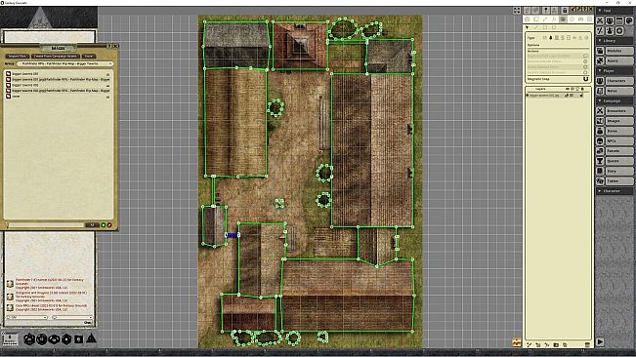This screenshot has height=357, width=636.
Task: Click the play arrow at sidebar bottom
Action: 600,342
